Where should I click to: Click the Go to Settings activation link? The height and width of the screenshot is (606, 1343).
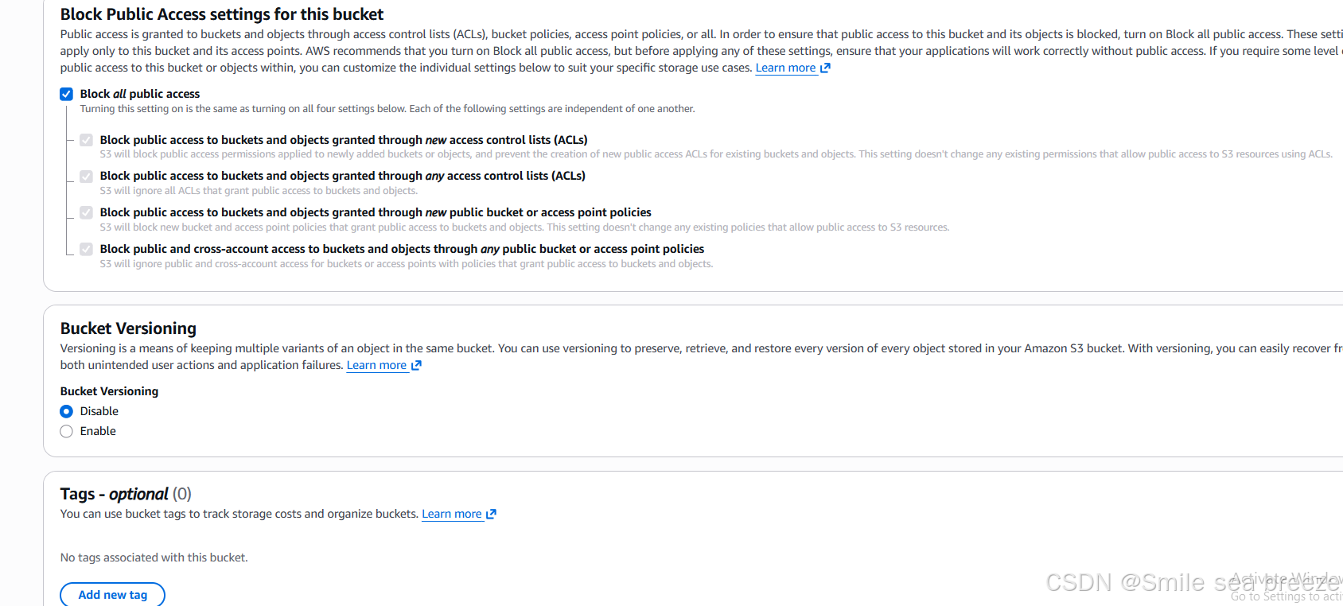[1283, 596]
